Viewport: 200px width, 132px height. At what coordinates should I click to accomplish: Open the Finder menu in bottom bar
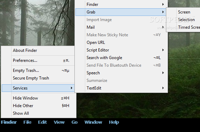(x=9, y=122)
